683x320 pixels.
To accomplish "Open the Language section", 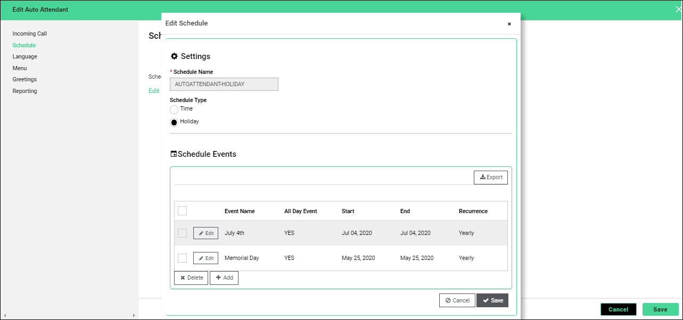I will click(x=25, y=56).
